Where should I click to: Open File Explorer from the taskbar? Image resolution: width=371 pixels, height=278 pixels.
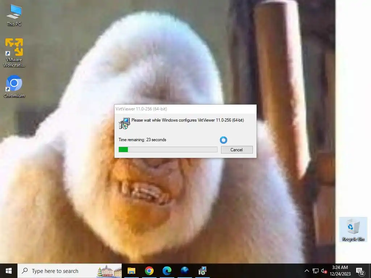point(131,271)
